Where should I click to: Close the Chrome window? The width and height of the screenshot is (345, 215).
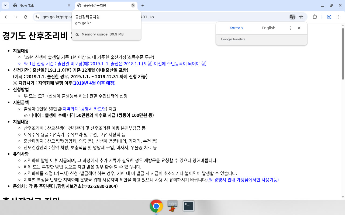point(340,5)
